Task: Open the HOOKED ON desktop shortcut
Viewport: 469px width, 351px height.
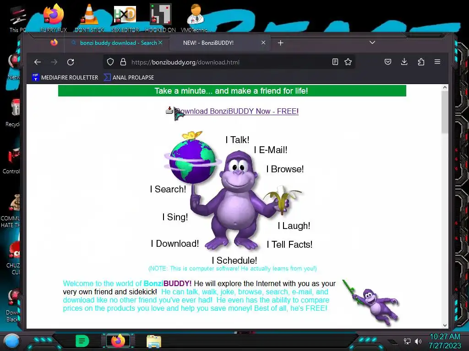Action: 160,17
